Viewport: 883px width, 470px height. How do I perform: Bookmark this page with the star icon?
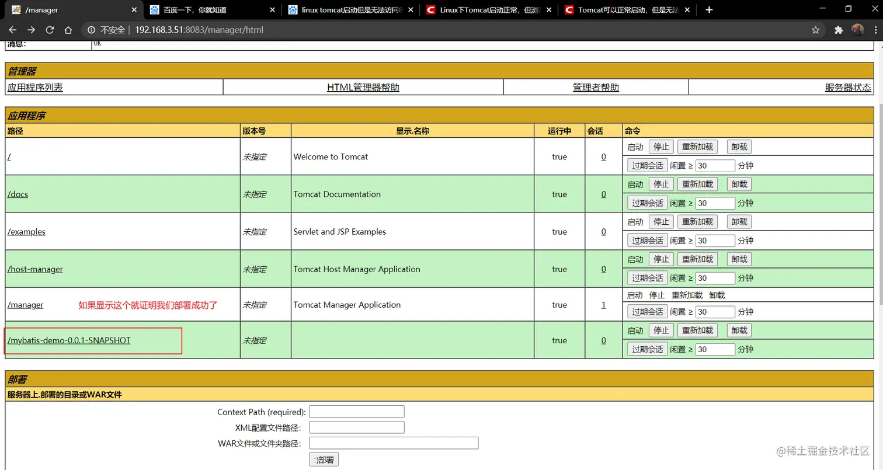click(816, 30)
